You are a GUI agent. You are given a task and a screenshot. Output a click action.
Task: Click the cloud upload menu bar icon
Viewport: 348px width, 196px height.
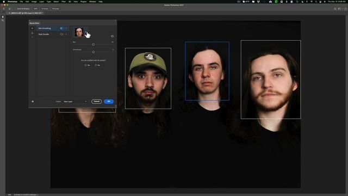coord(270,2)
